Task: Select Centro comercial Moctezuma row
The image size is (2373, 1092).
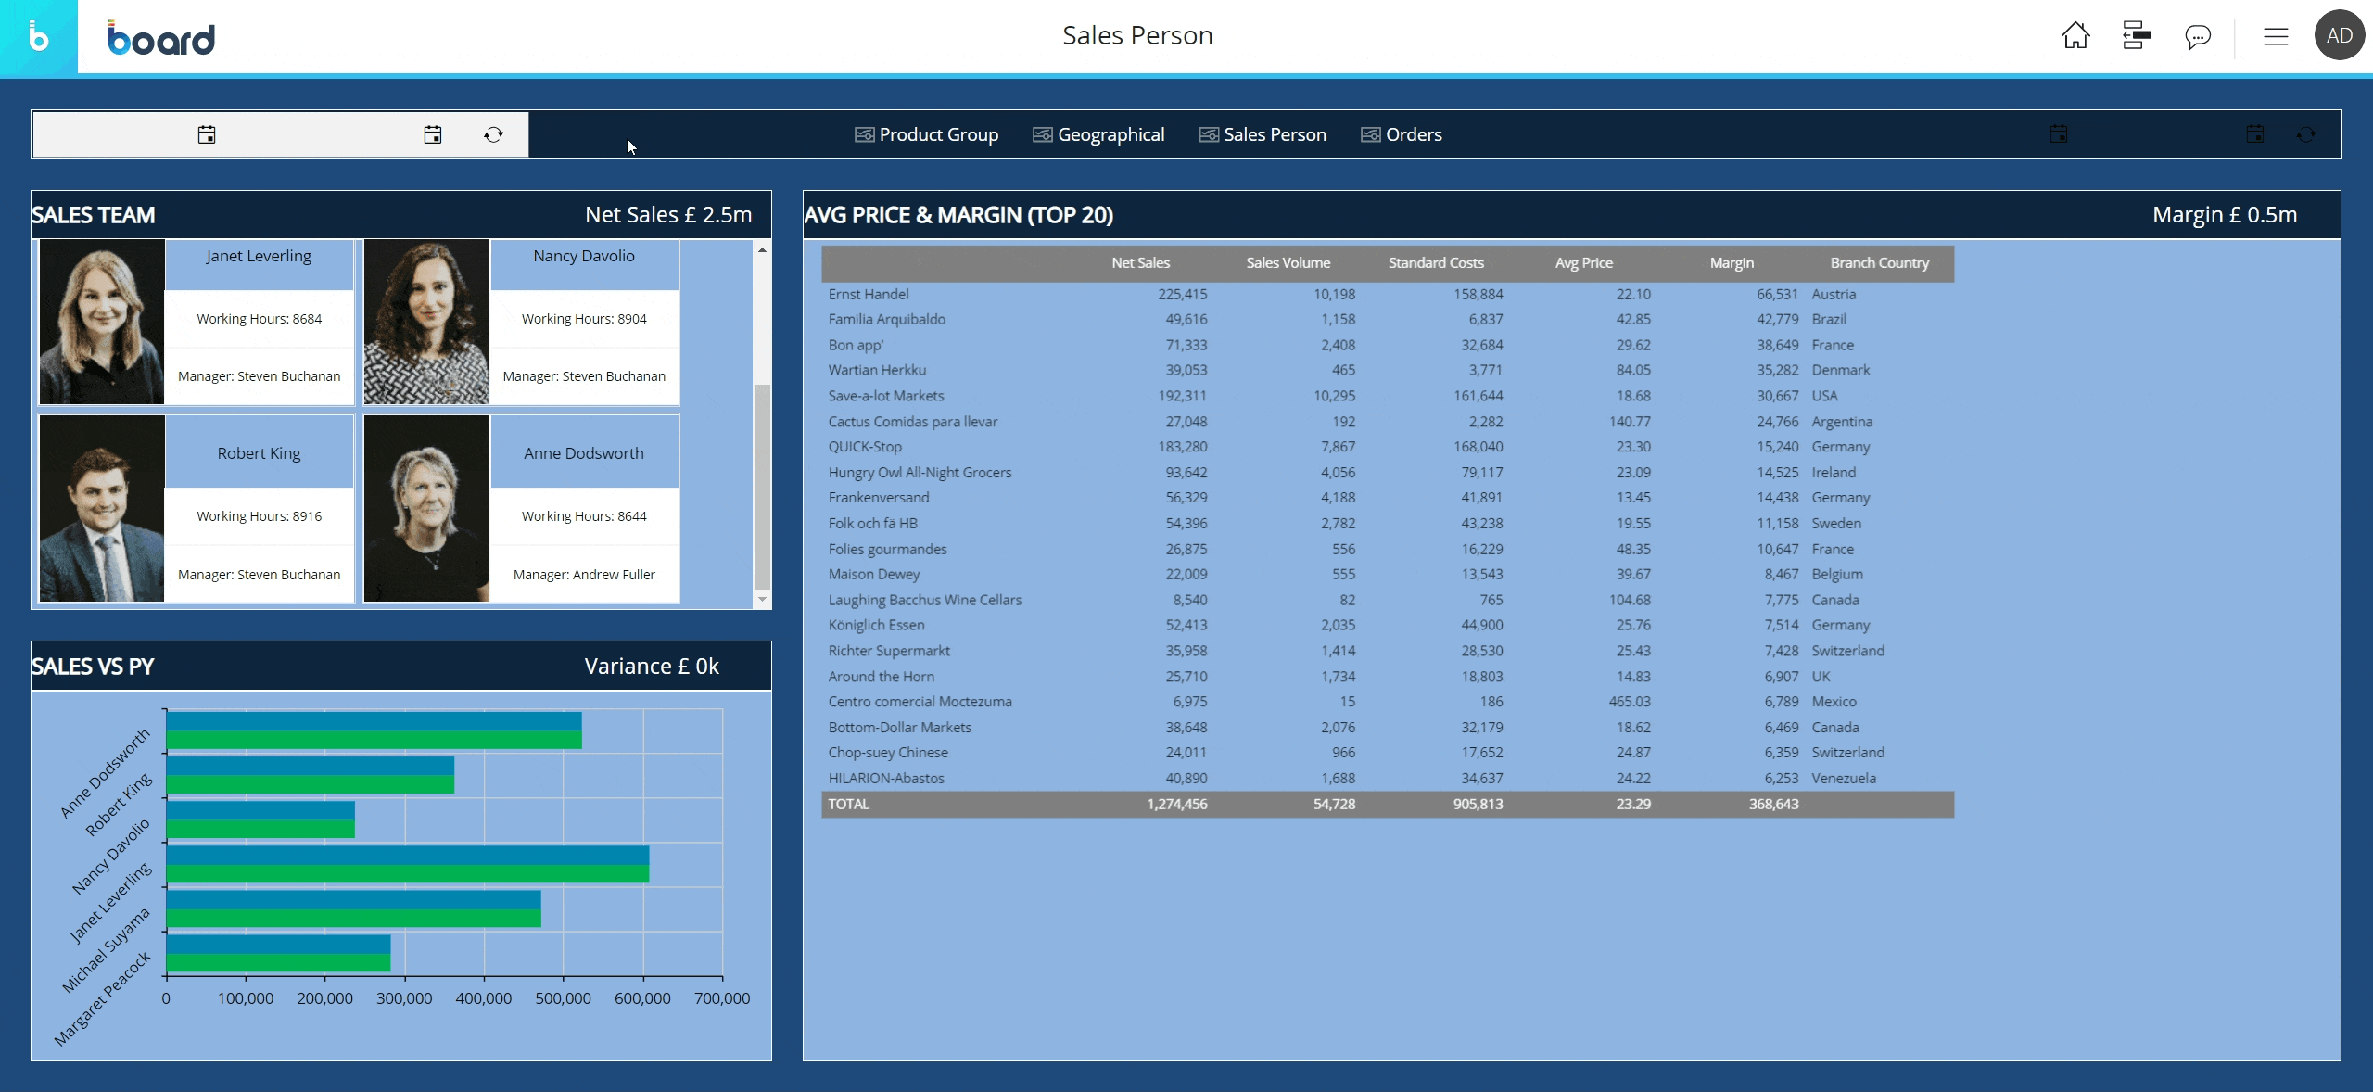Action: (x=1388, y=702)
